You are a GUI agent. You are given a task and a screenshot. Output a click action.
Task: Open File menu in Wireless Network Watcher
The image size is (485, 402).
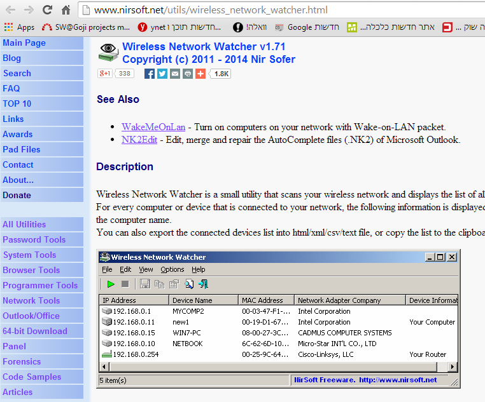(x=107, y=269)
